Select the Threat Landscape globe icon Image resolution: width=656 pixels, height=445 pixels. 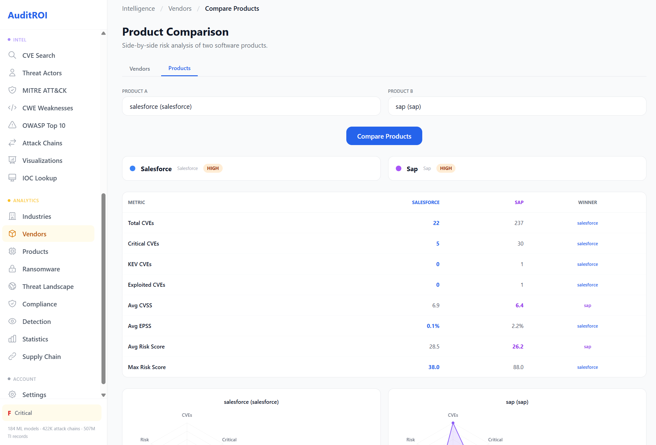click(x=12, y=286)
